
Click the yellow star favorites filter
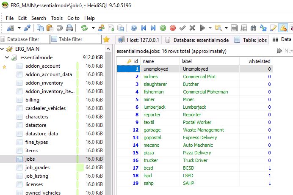click(106, 39)
